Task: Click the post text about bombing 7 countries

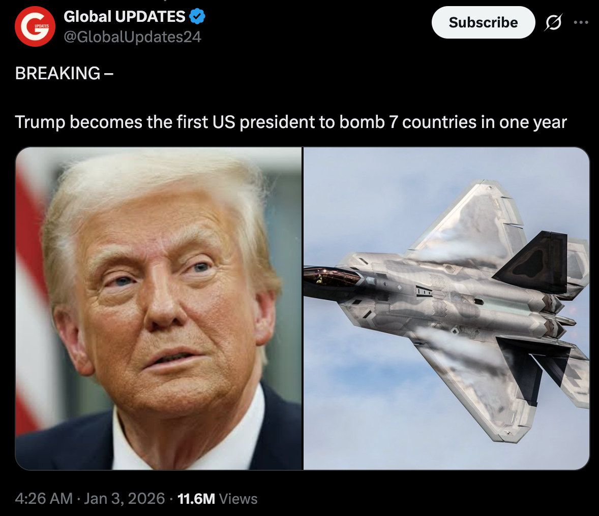Action: coord(291,122)
